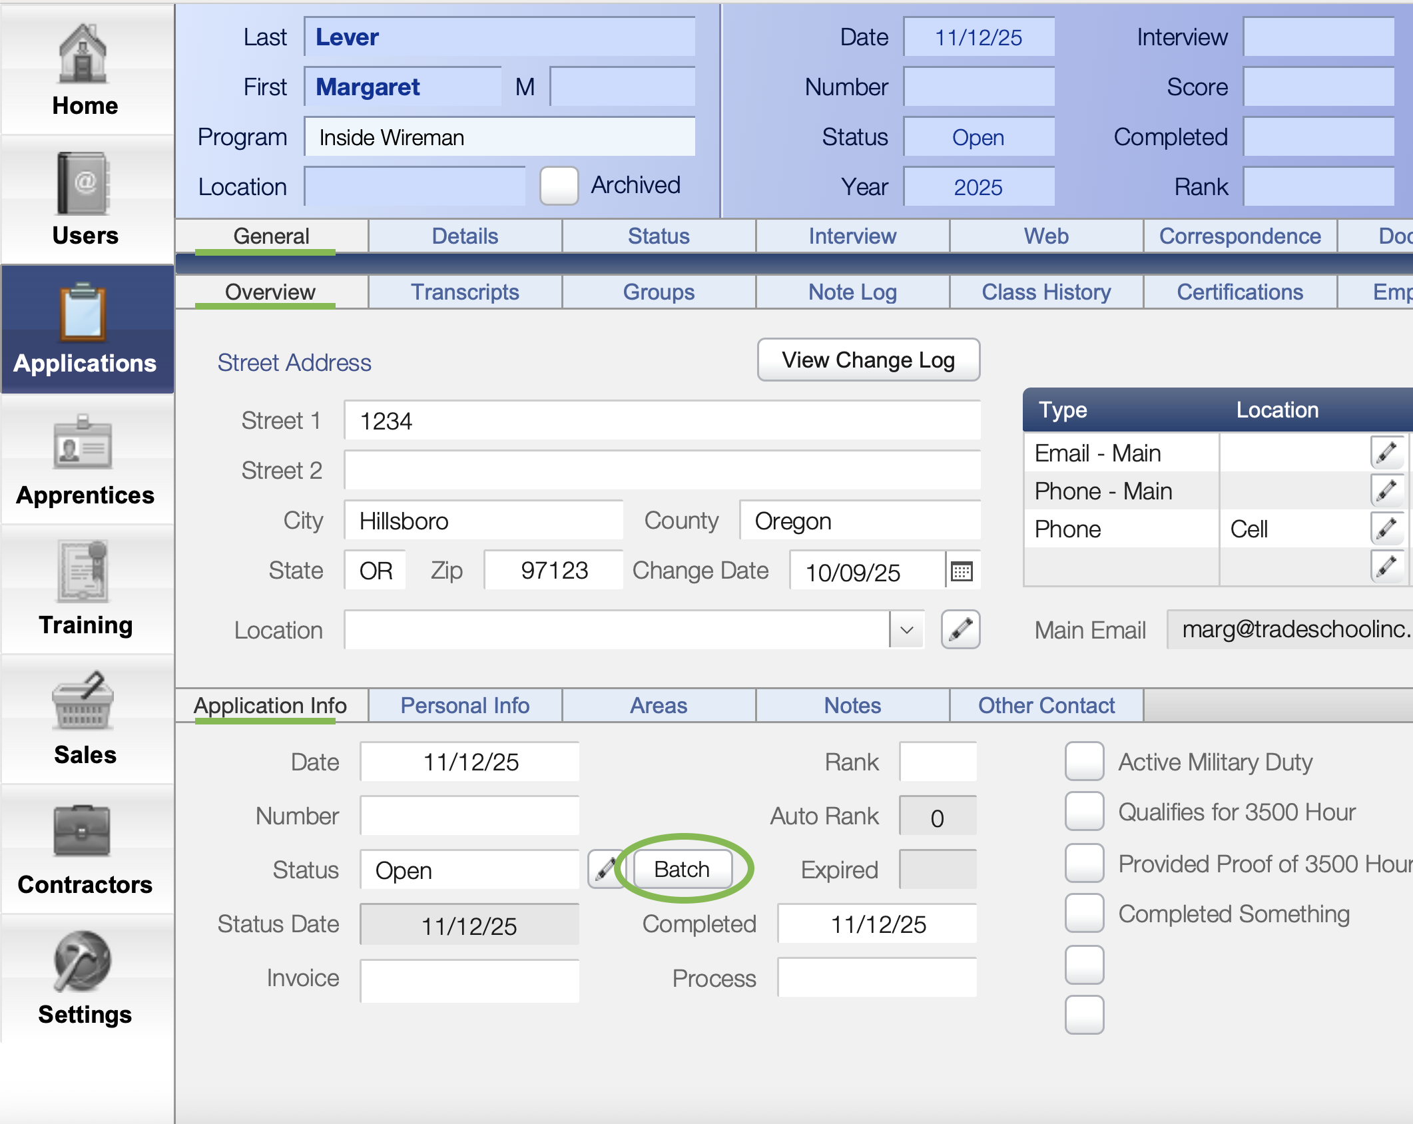Switch to the Notes tab
1413x1124 pixels.
click(852, 706)
